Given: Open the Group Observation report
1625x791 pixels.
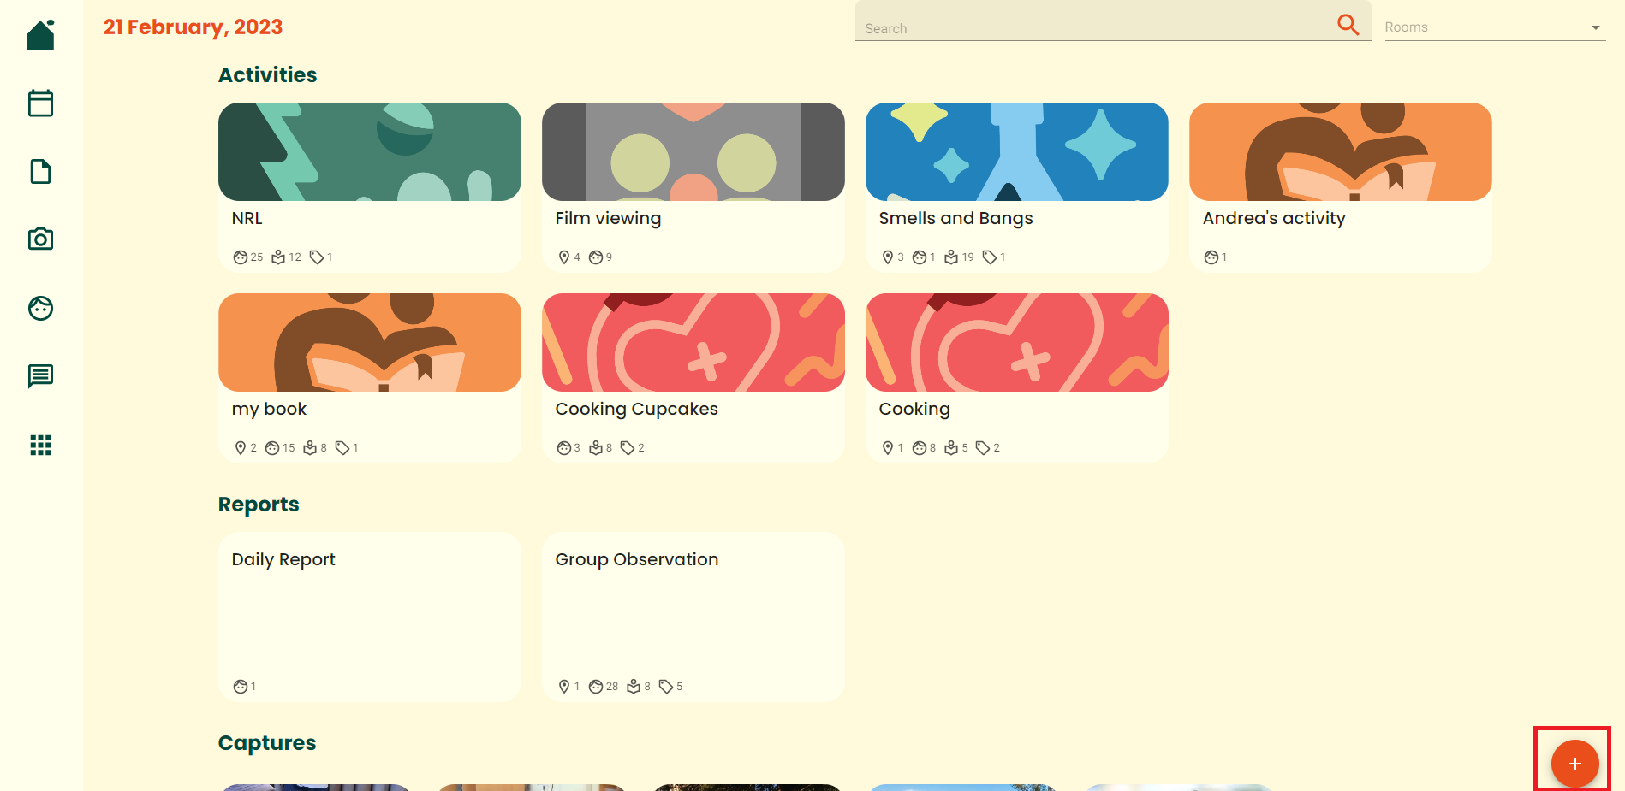Looking at the screenshot, I should [693, 617].
